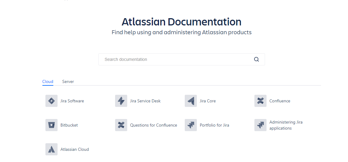Open Questions for Confluence text link
348x162 pixels.
(154, 125)
